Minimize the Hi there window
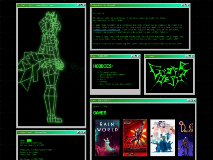The height and width of the screenshot is (160, 213). click(x=187, y=56)
